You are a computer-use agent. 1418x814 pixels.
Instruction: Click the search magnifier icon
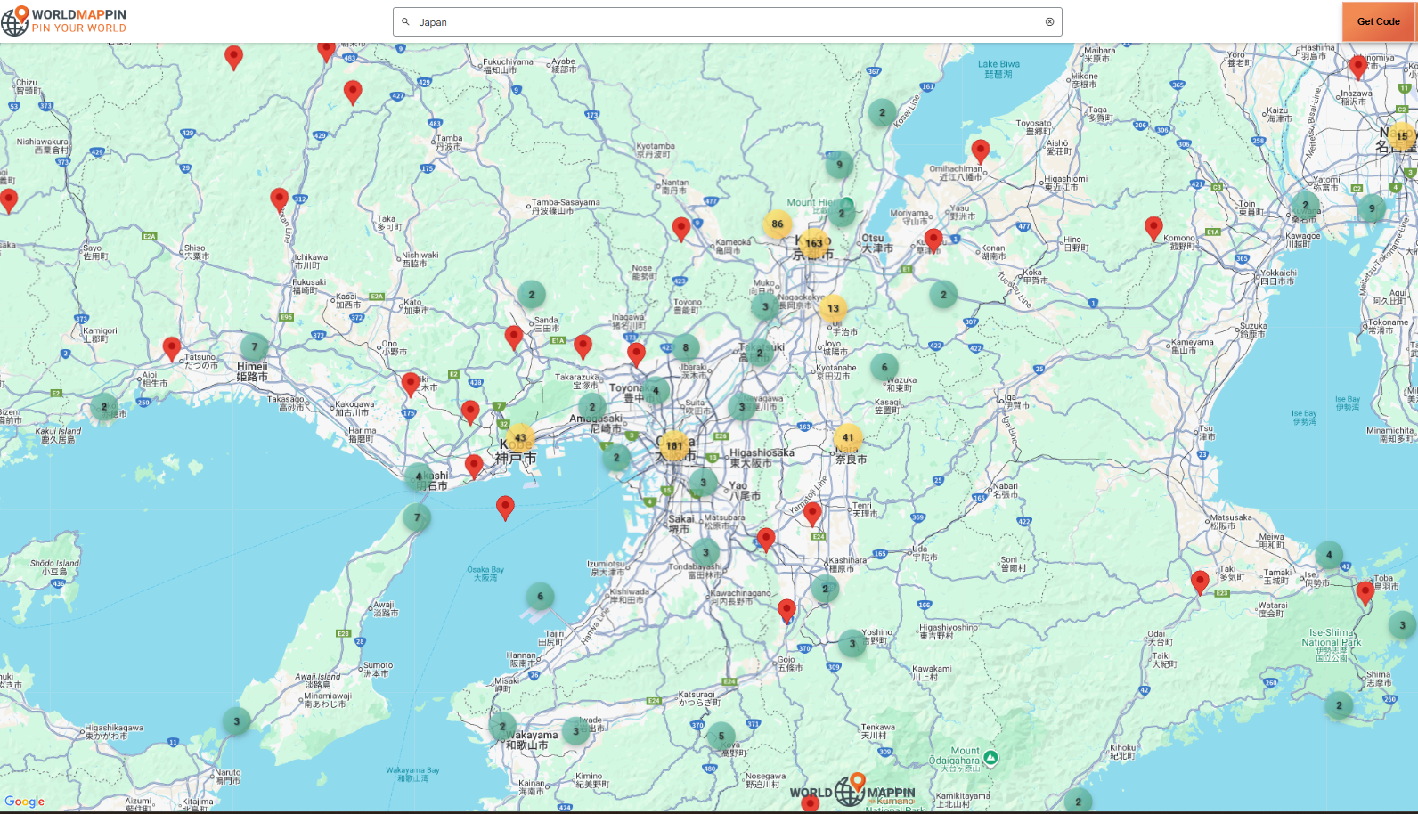click(406, 22)
